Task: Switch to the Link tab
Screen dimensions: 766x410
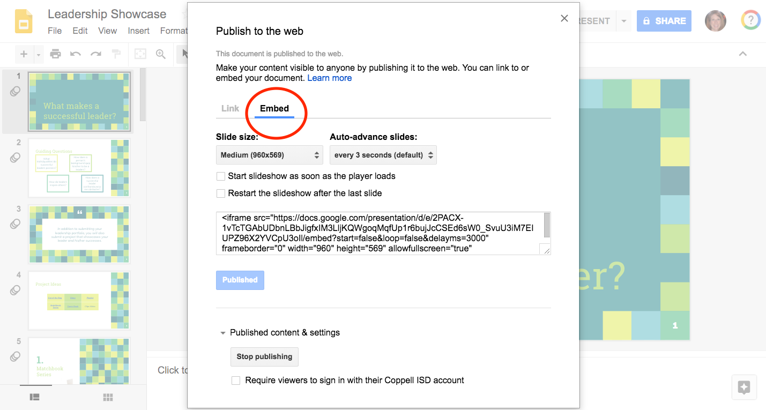Action: [230, 108]
